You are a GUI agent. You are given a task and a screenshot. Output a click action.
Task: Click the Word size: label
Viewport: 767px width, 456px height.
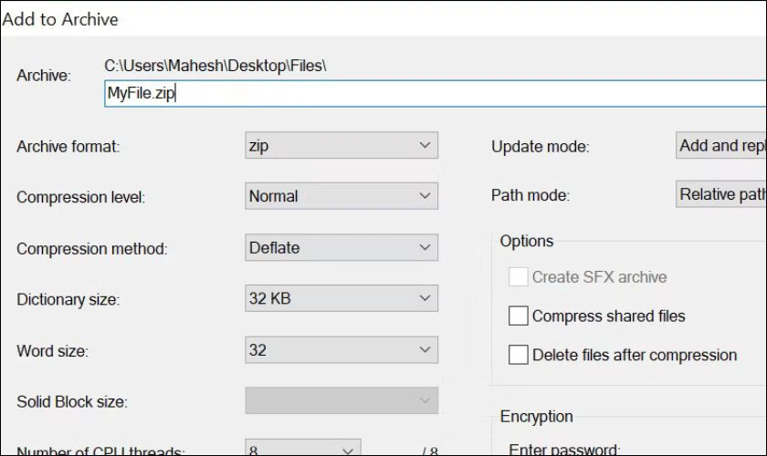pyautogui.click(x=52, y=351)
